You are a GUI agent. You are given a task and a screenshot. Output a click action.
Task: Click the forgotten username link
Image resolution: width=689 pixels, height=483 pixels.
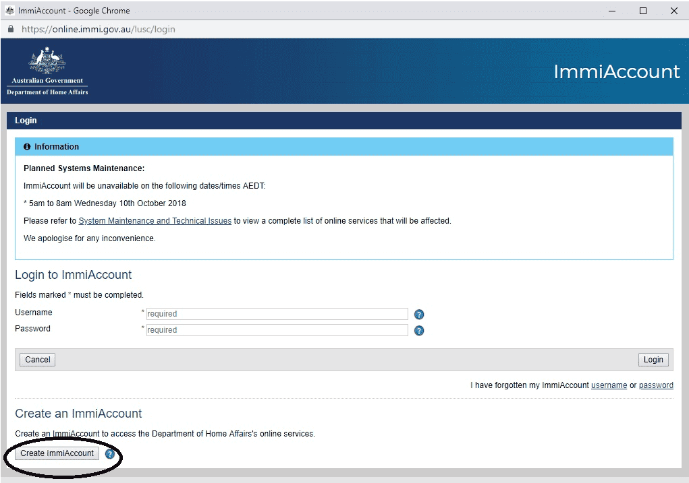pyautogui.click(x=609, y=385)
